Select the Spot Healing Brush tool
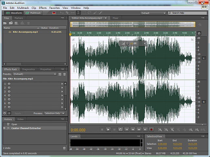Image resolution: width=210 pixels, height=157 pixels. click(100, 13)
